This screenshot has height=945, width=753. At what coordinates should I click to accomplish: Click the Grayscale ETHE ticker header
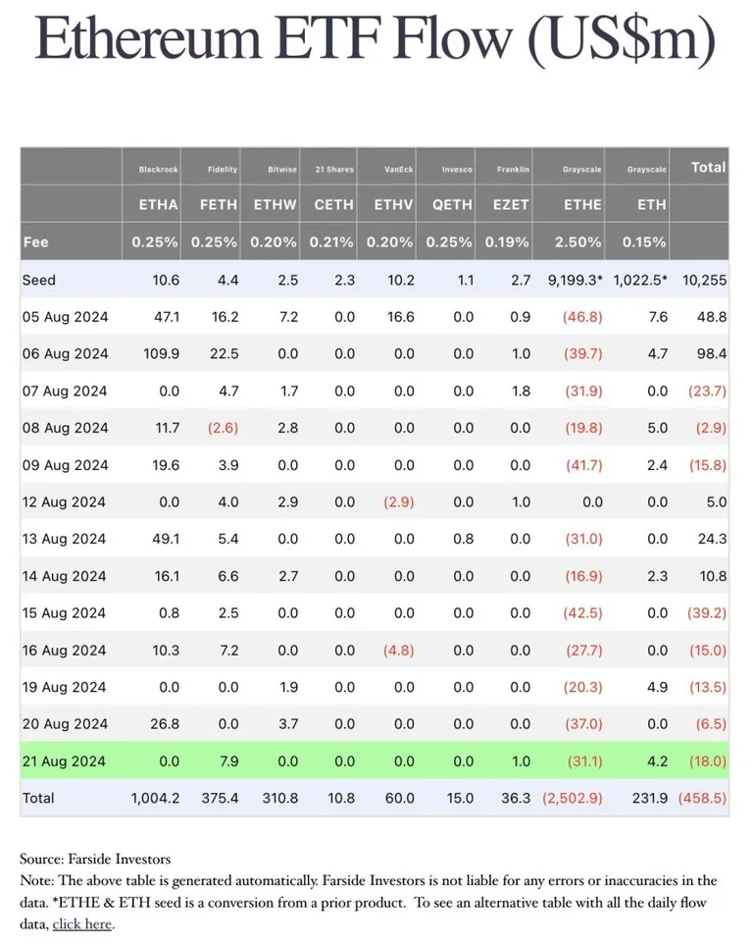coord(582,205)
